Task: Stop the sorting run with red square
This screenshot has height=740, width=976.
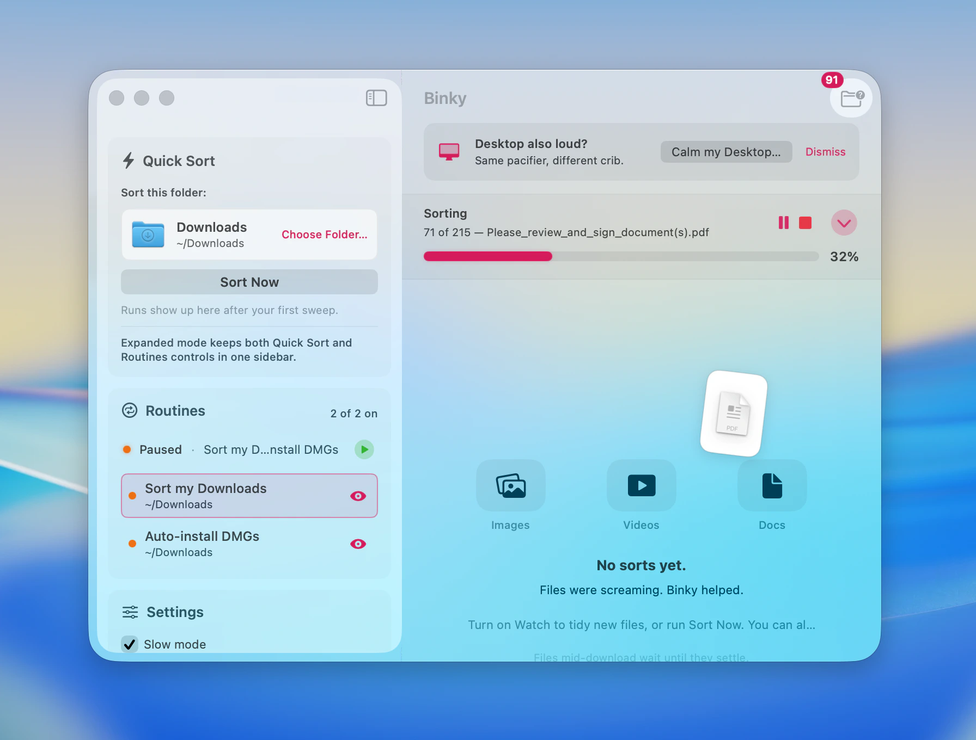Action: coord(805,223)
